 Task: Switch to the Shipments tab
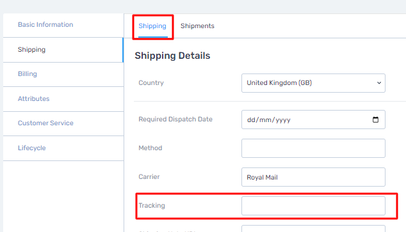197,26
